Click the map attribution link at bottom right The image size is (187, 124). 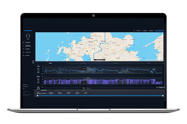(154, 60)
